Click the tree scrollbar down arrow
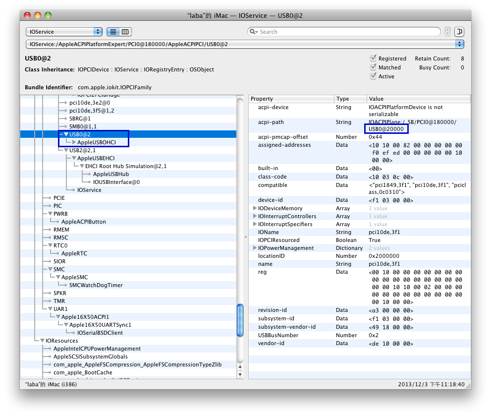 pos(240,374)
